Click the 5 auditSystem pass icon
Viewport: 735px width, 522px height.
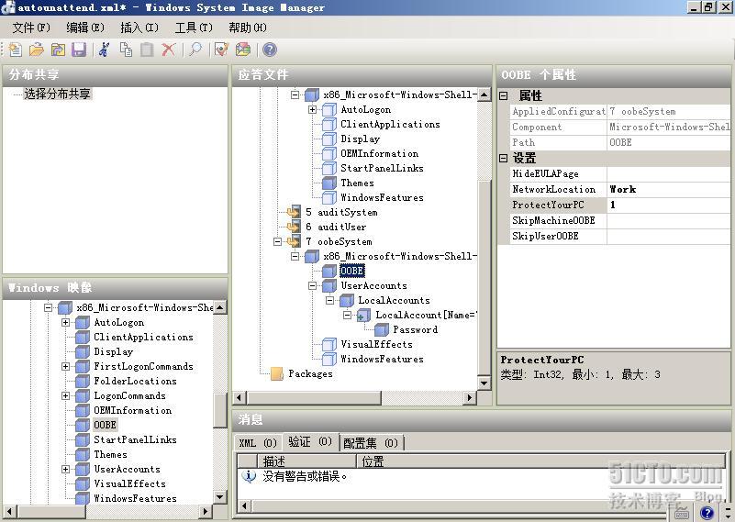[294, 212]
